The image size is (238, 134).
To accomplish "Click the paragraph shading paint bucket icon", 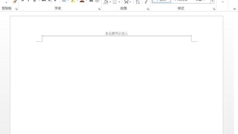I will [x=106, y=1].
